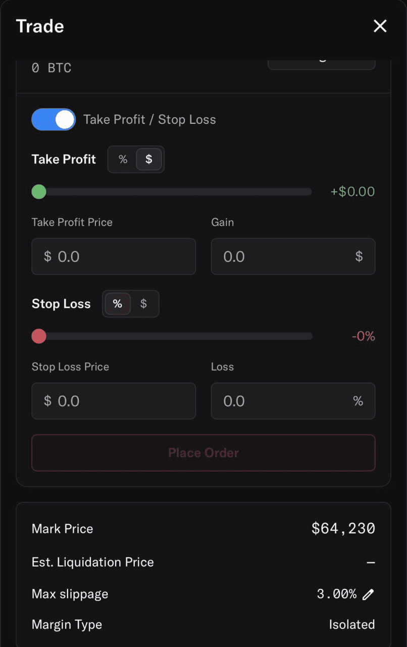
Task: Toggle off Take Profit / Stop Loss switch
Action: [54, 120]
